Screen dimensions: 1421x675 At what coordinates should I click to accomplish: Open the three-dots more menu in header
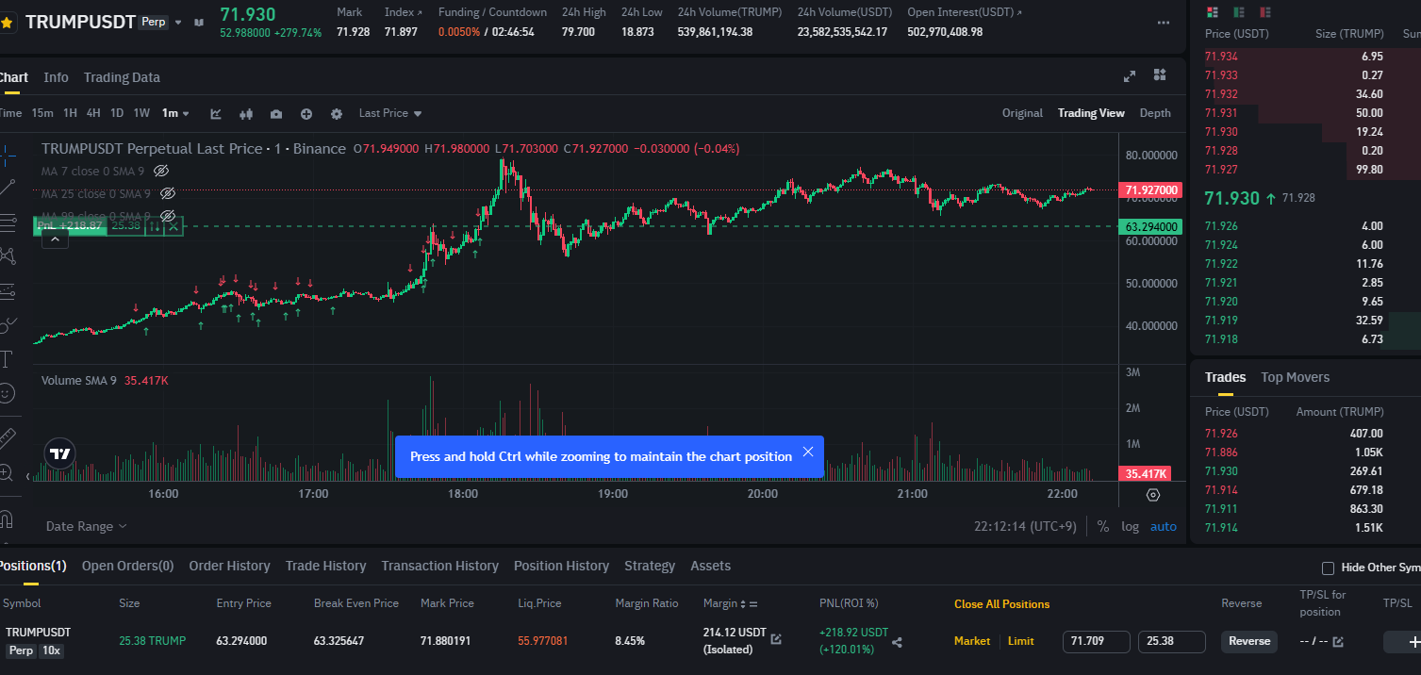1164,22
